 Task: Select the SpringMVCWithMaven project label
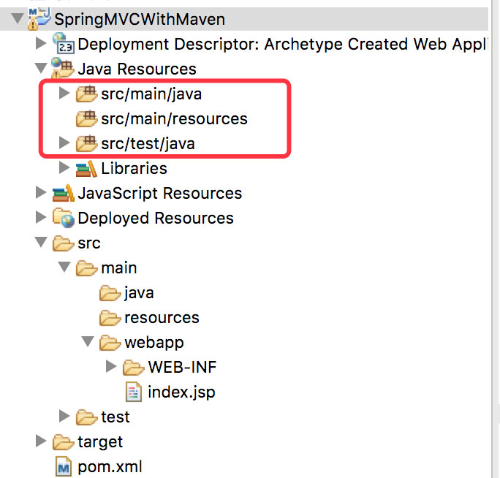point(140,20)
